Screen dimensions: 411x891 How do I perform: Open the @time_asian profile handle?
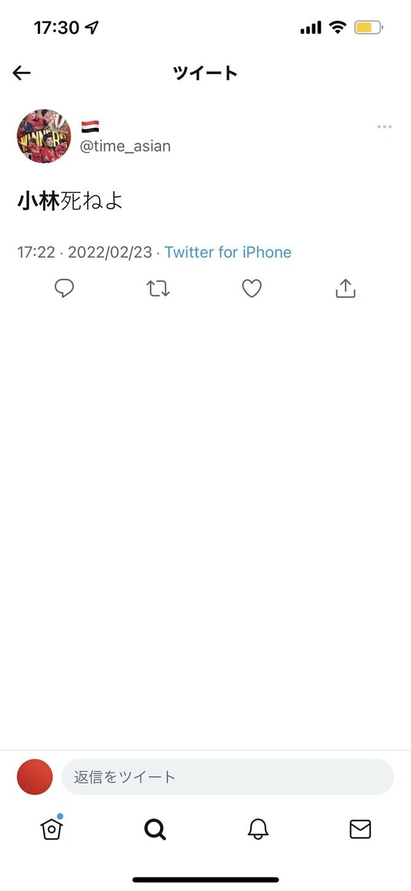[x=125, y=146]
